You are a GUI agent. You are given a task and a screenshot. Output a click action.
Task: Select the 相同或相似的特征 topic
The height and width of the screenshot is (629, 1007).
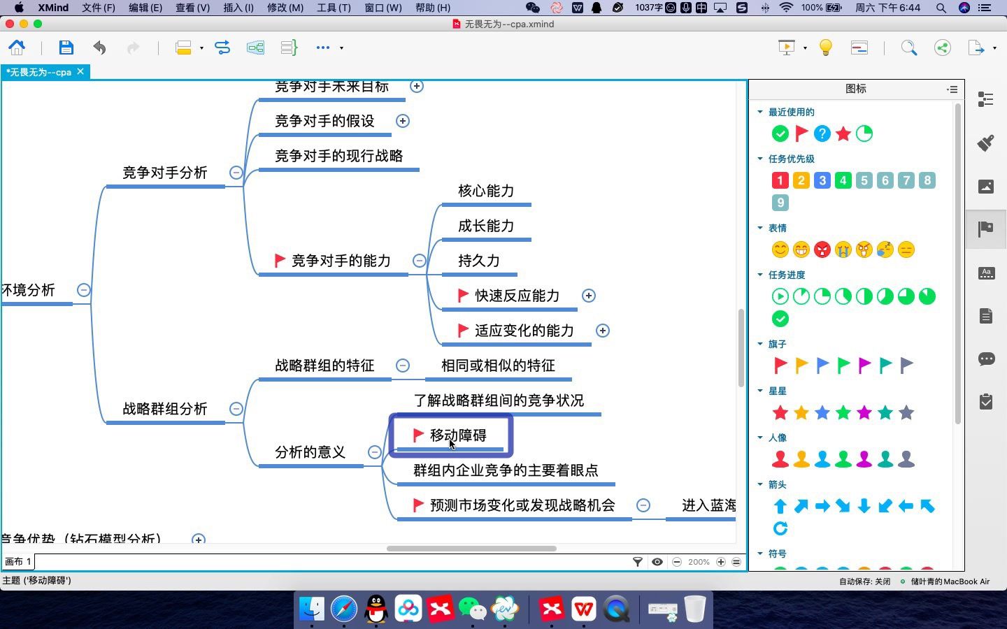tap(498, 366)
